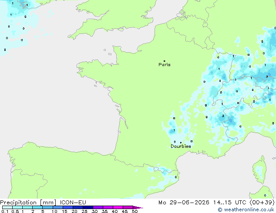The width and height of the screenshot is (276, 213).
Task: Click the 25 legend scale value
Action: (84, 211)
